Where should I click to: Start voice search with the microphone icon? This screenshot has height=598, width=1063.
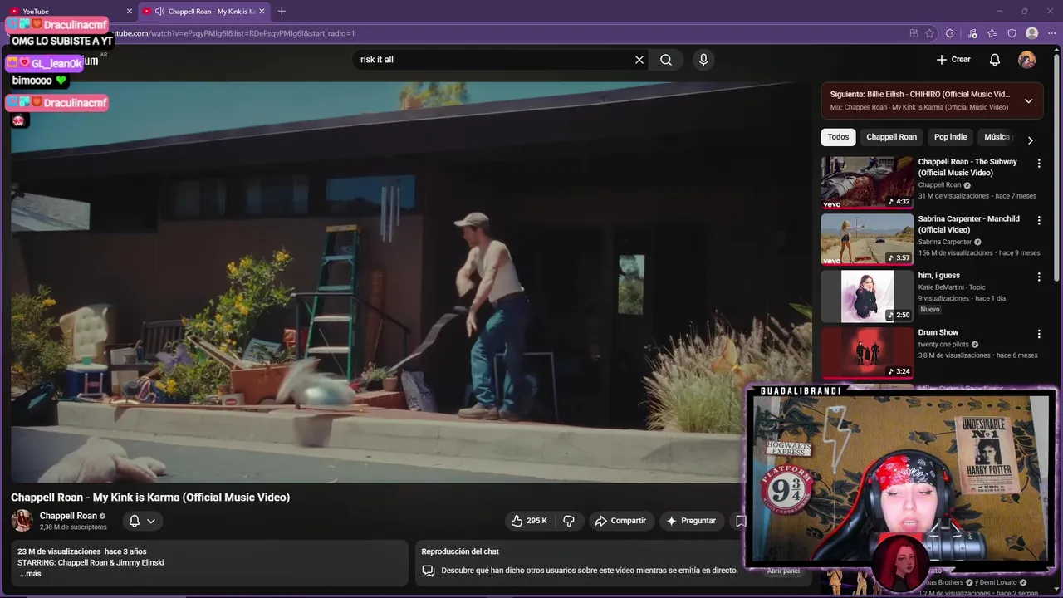click(x=703, y=60)
